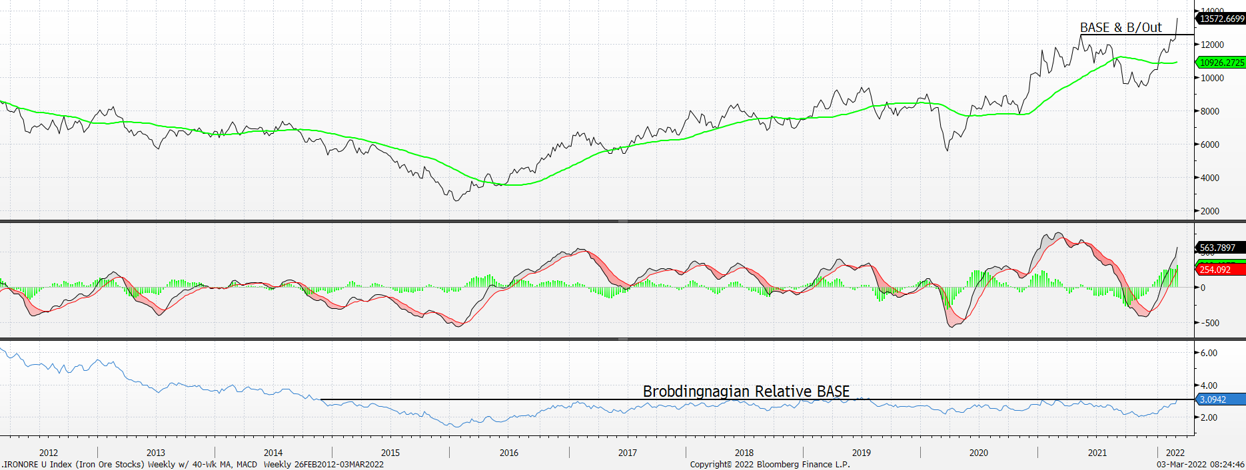
Task: Click the divider handle between MACD and relative panels
Action: pyautogui.click(x=622, y=339)
